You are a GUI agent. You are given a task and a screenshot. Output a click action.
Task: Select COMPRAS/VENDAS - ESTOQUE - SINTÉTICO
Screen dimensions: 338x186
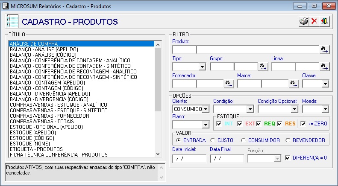coord(82,110)
